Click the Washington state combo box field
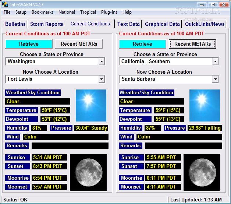Viewport: 231px width, 204px height. point(55,61)
